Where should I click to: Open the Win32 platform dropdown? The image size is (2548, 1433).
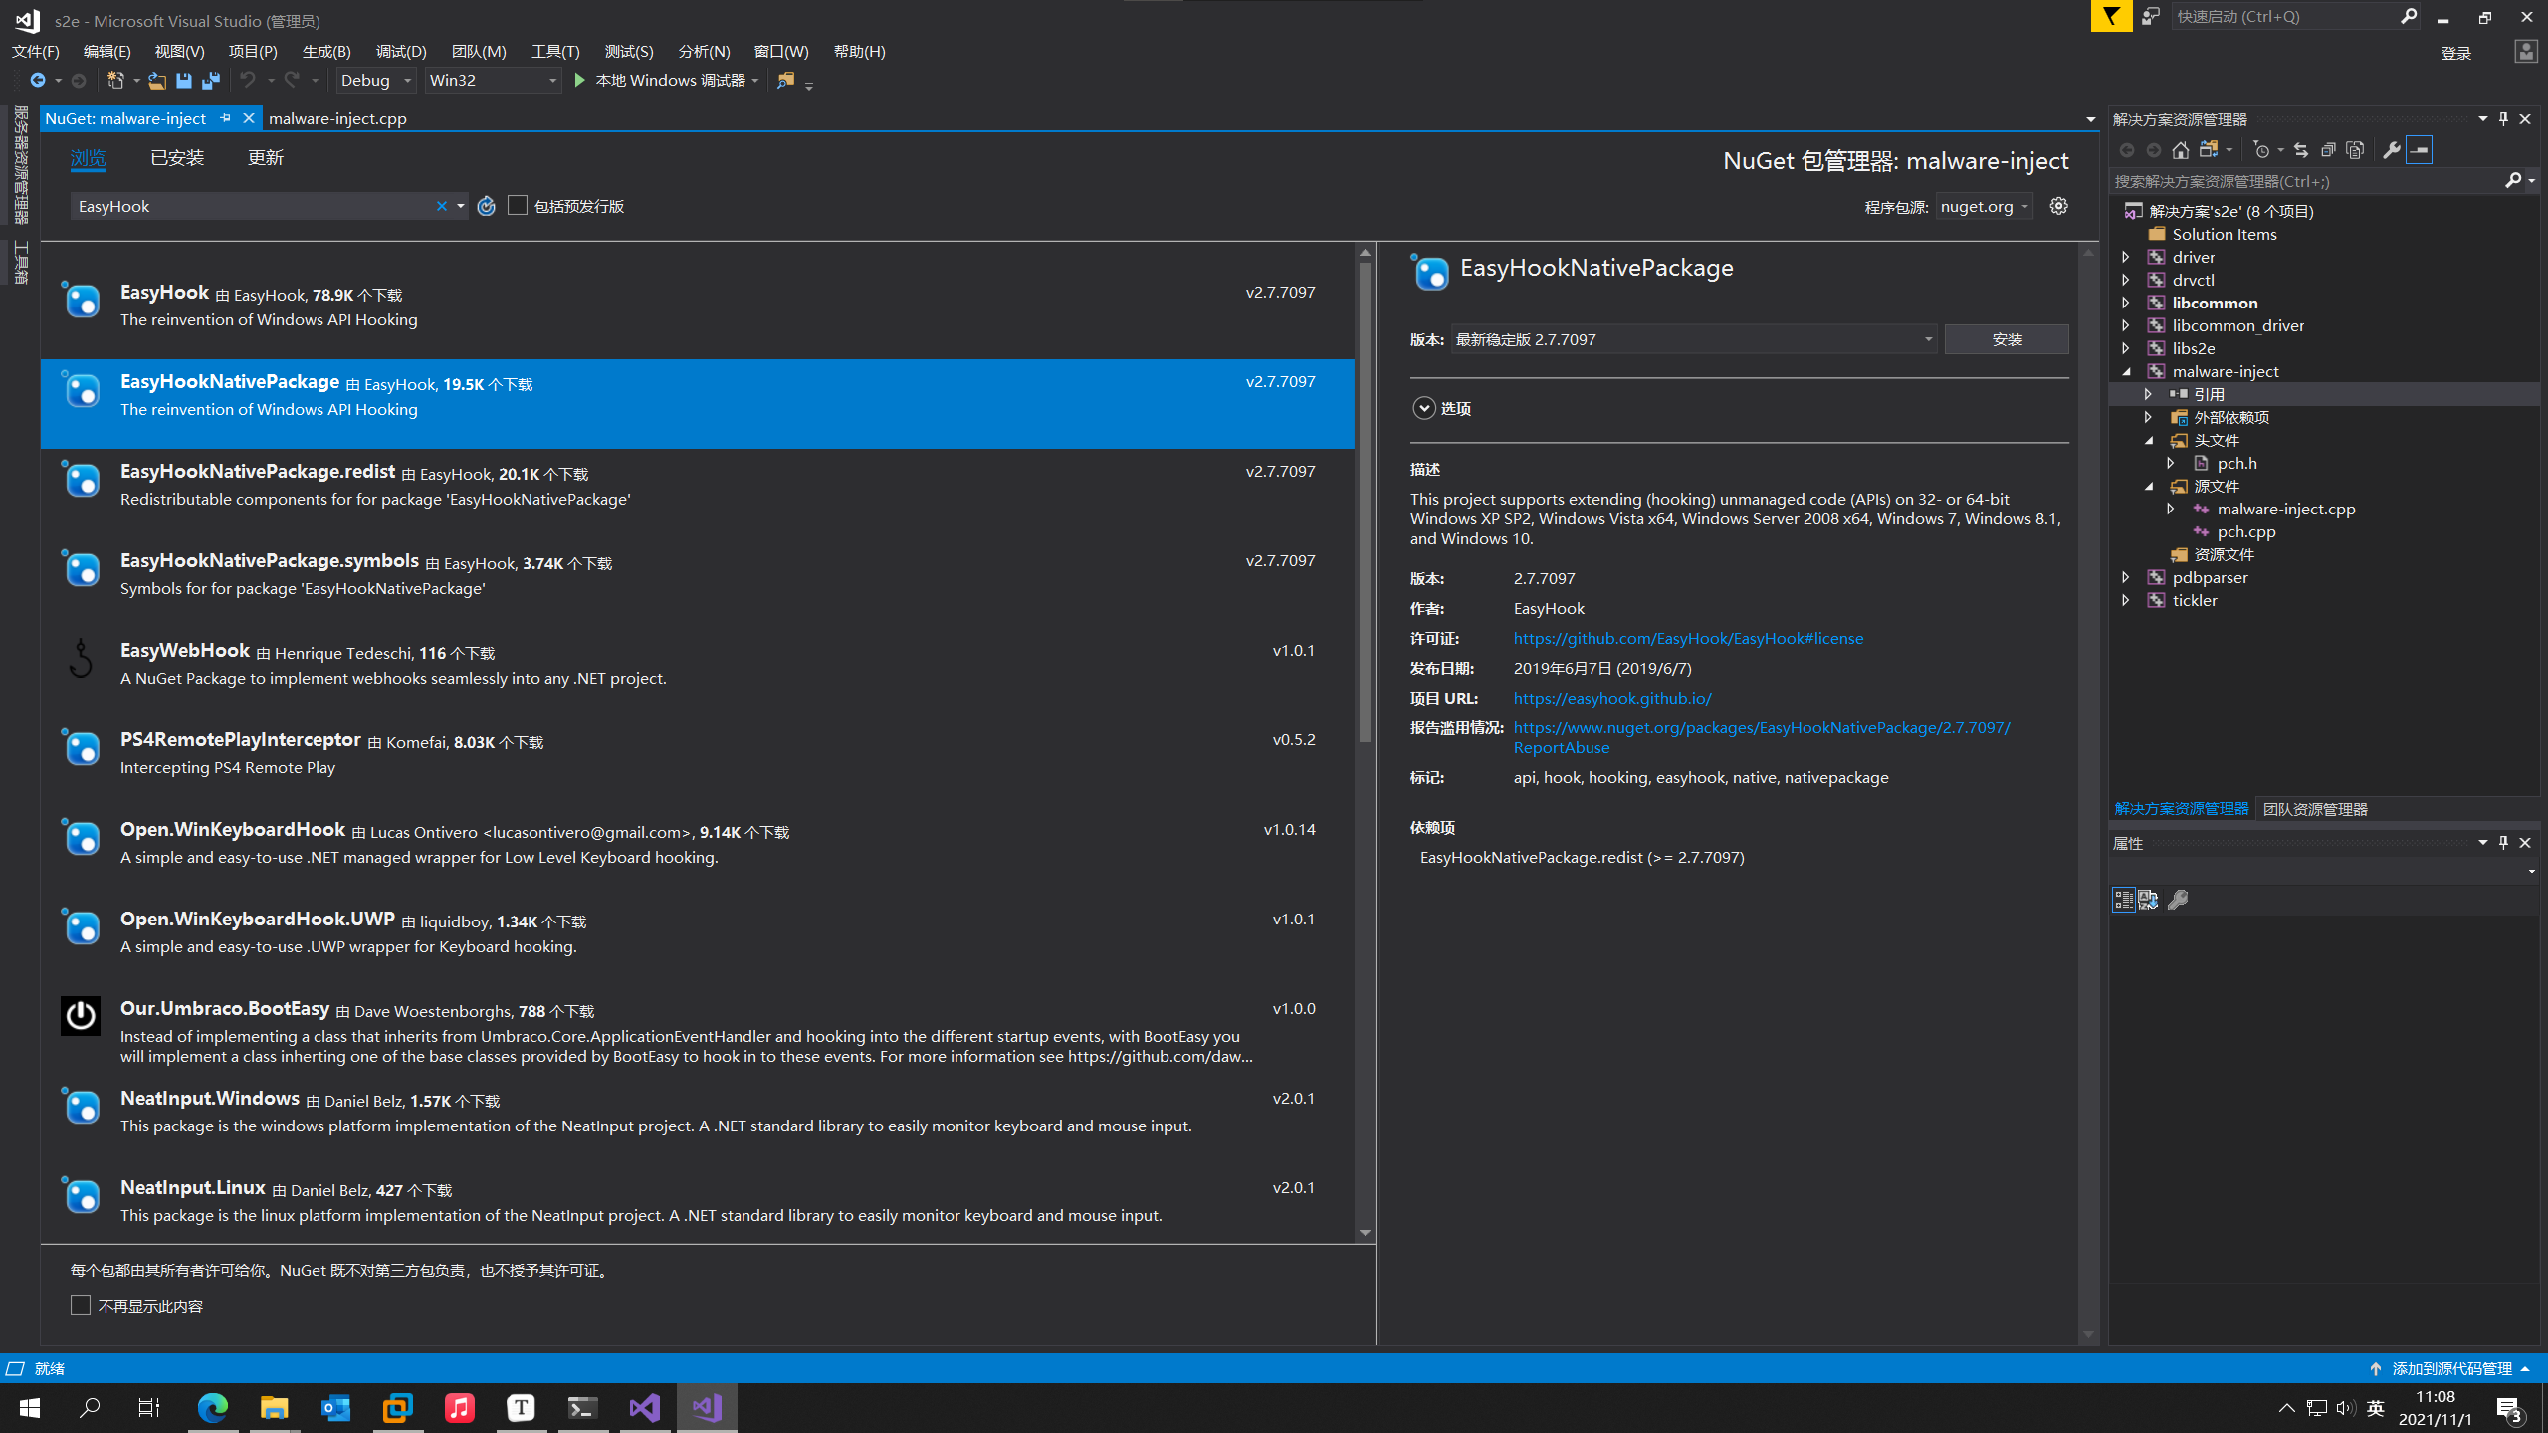[x=494, y=81]
